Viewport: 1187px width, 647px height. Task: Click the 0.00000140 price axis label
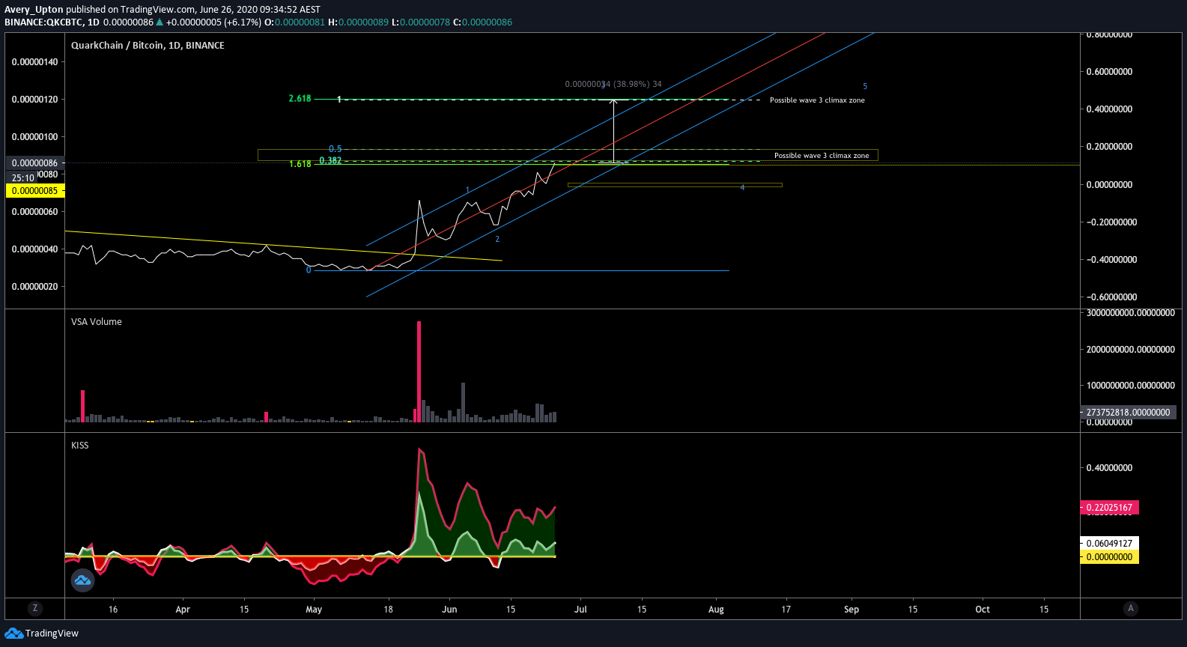(x=34, y=62)
